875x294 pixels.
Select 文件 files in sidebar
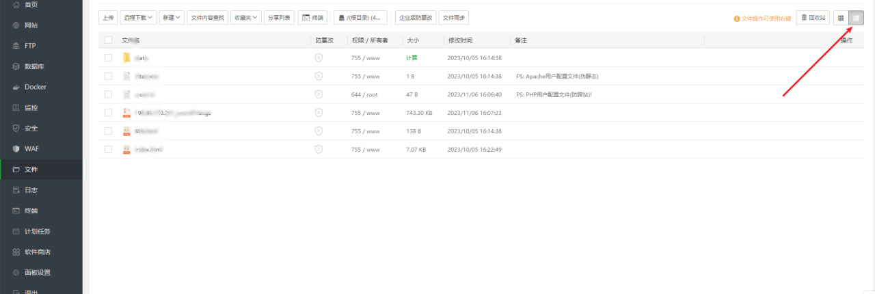41,169
